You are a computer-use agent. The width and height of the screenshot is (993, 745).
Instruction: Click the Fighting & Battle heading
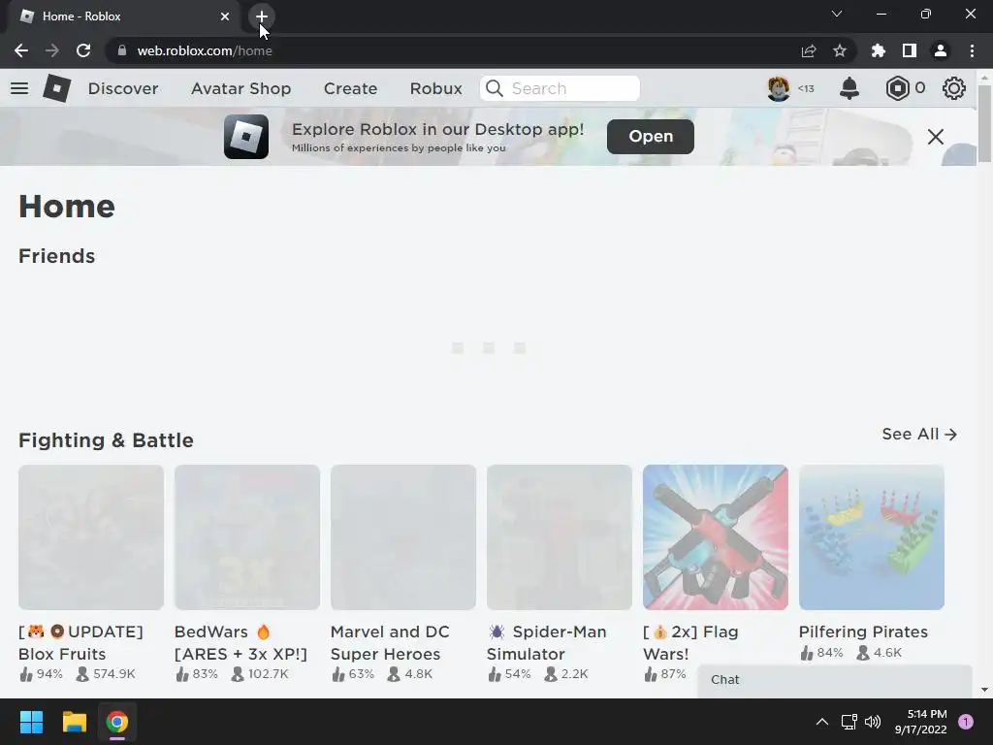click(x=106, y=440)
